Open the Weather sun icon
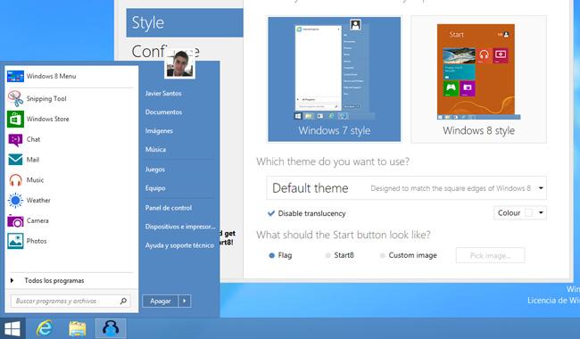The image size is (580, 339). pos(15,201)
